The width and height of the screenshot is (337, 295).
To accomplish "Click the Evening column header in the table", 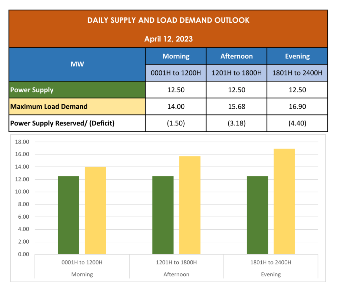I will [297, 56].
